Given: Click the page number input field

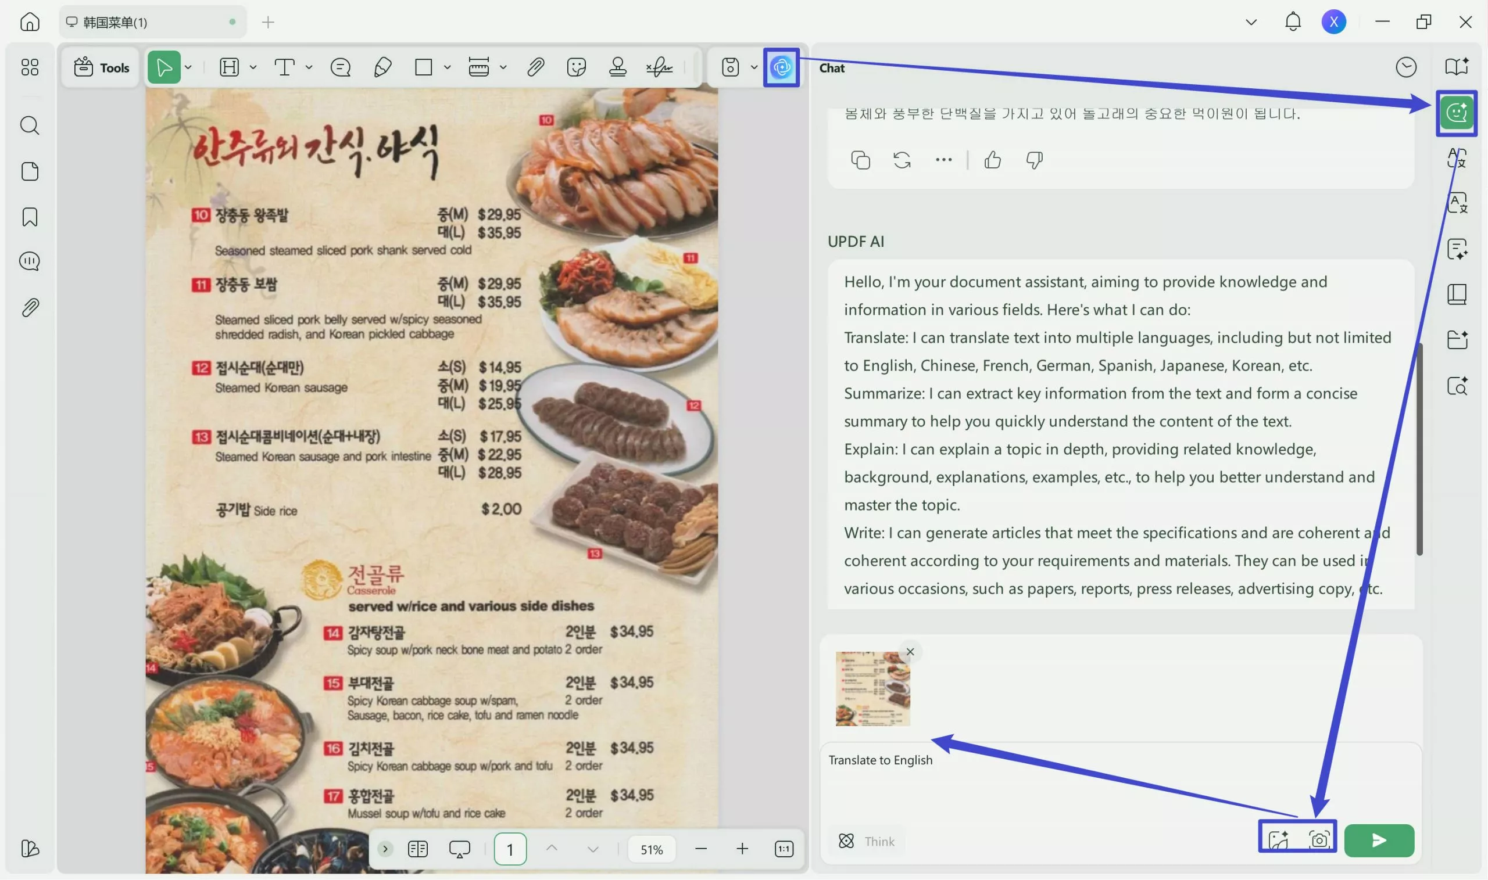Looking at the screenshot, I should coord(509,849).
